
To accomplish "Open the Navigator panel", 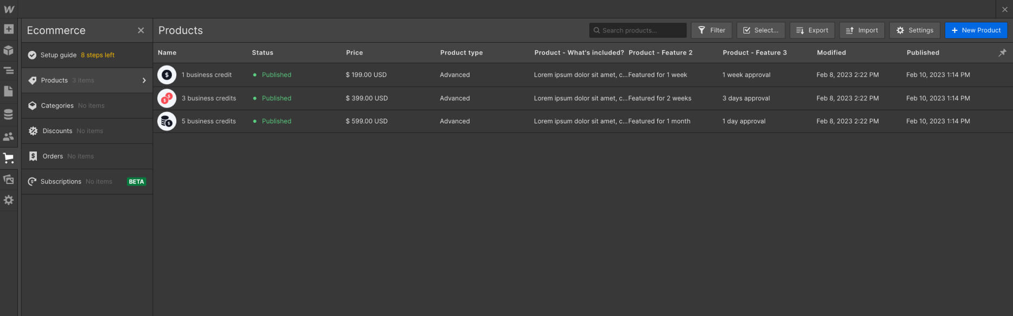I will 9,70.
